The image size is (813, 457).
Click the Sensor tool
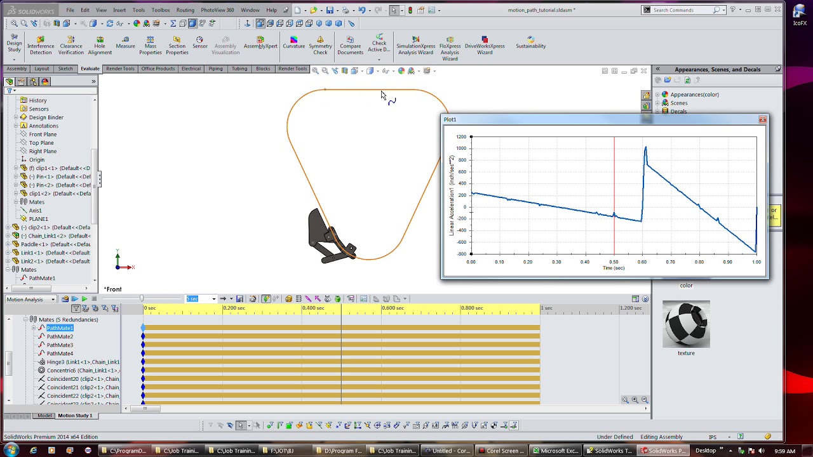pyautogui.click(x=200, y=43)
